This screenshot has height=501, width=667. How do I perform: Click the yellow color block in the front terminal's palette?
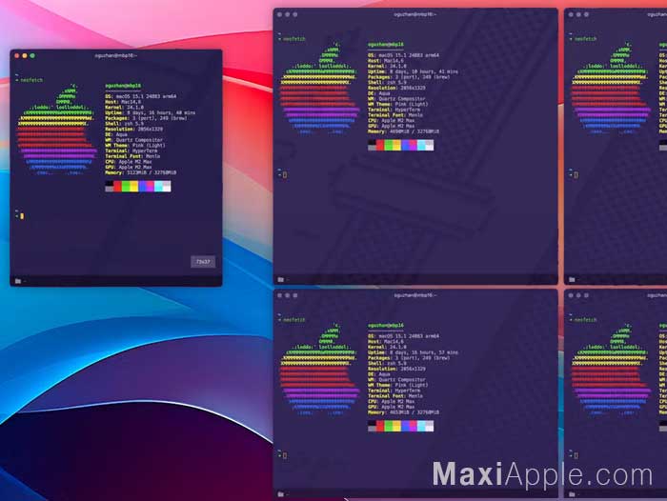click(134, 187)
